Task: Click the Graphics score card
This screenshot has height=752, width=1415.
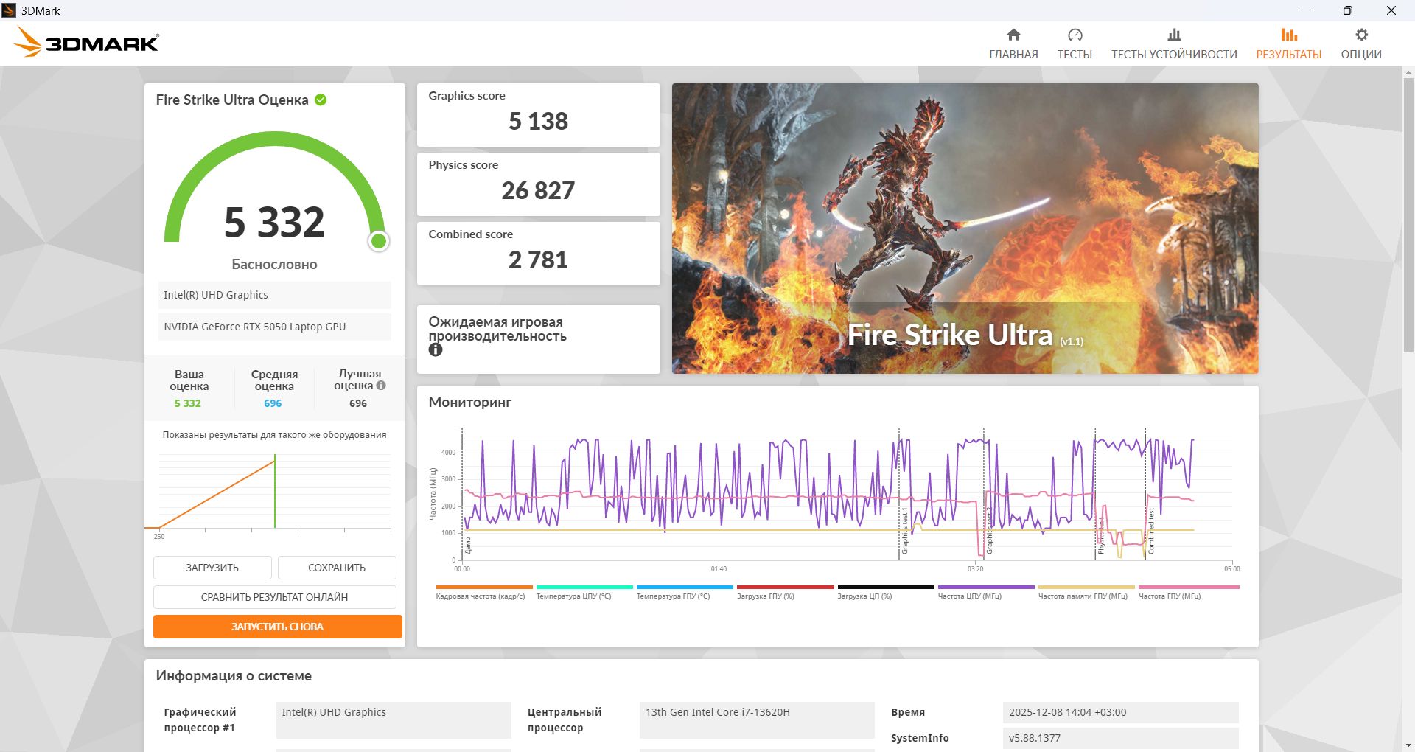Action: point(539,115)
